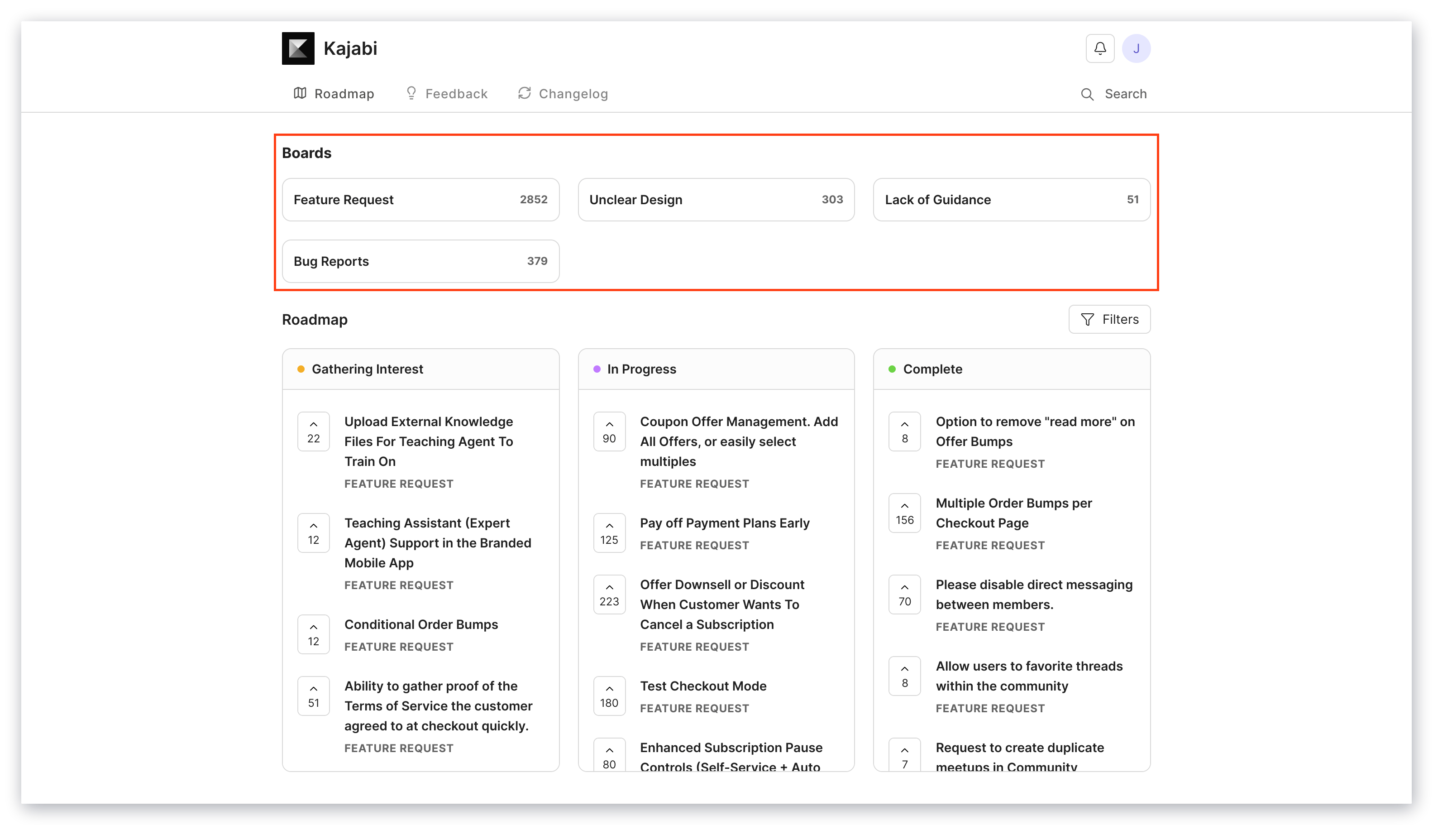This screenshot has width=1433, height=825.
Task: Open the J user avatar menu
Action: (x=1136, y=48)
